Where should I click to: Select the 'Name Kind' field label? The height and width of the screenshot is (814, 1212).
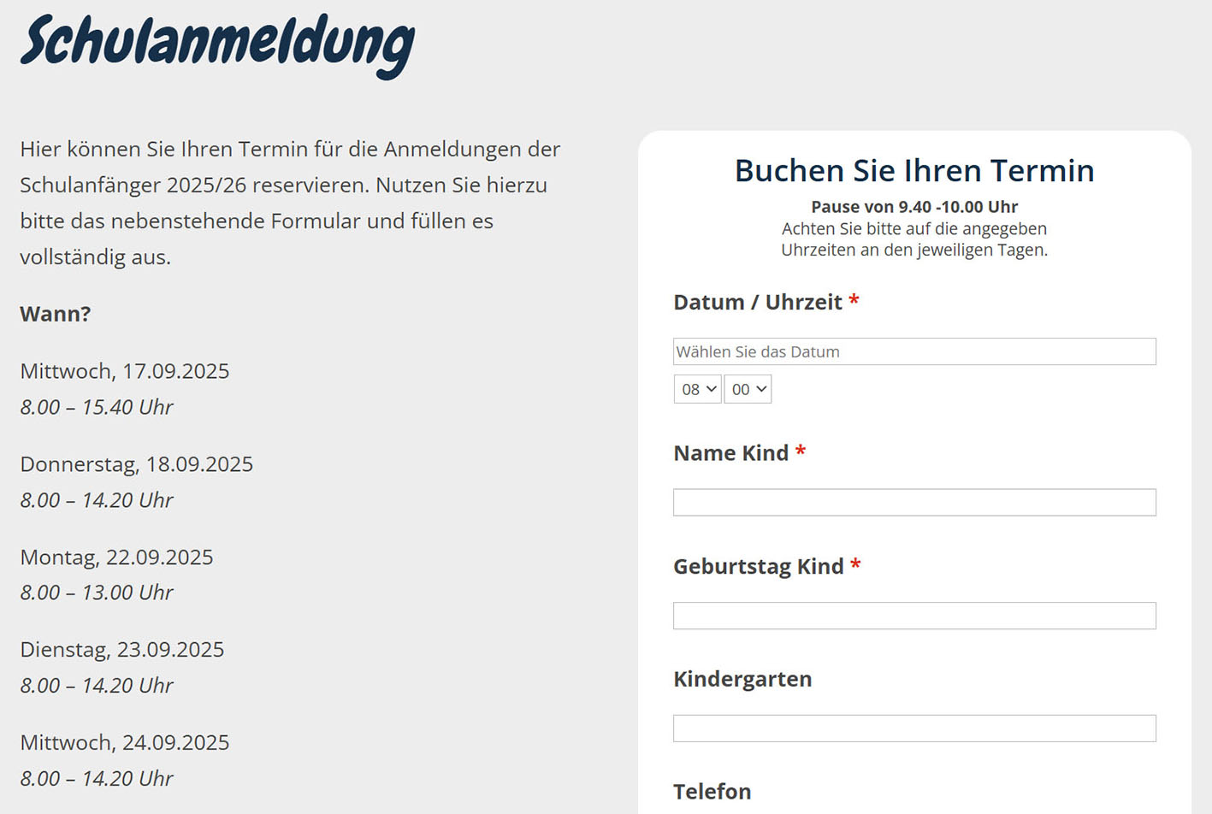pos(731,453)
